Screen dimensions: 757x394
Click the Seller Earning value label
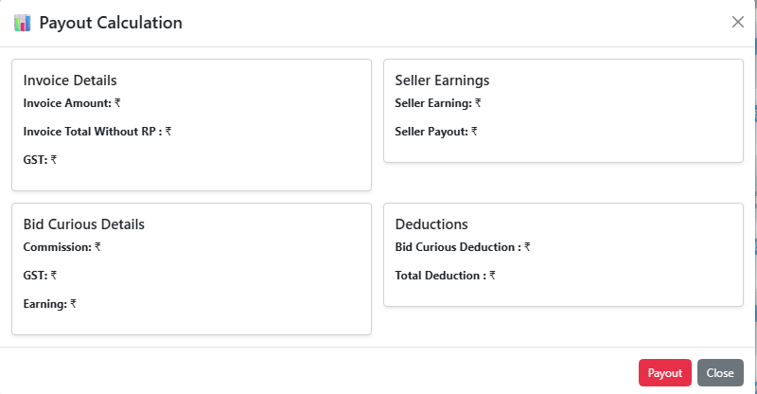(x=433, y=103)
